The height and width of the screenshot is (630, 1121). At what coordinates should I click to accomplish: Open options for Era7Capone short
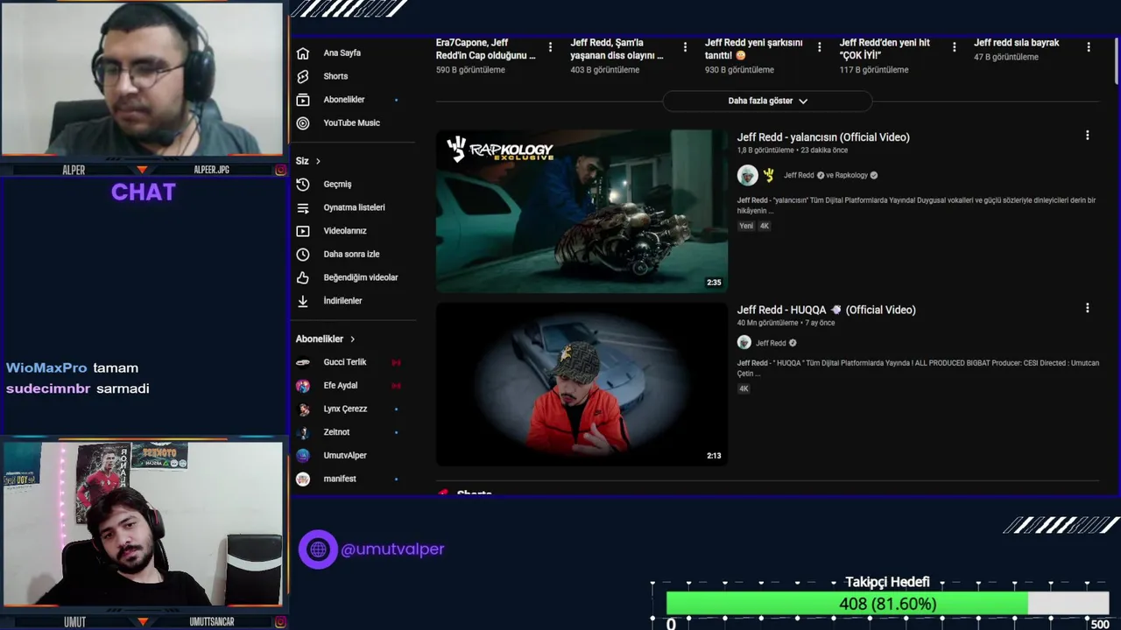tap(550, 47)
